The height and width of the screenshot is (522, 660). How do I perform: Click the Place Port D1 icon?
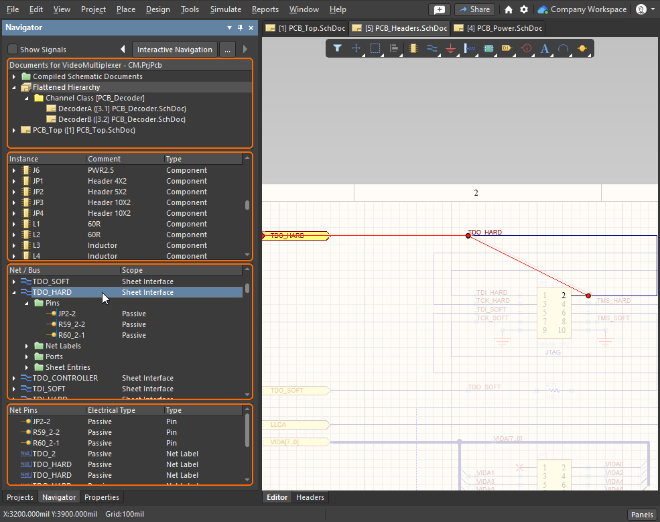507,48
